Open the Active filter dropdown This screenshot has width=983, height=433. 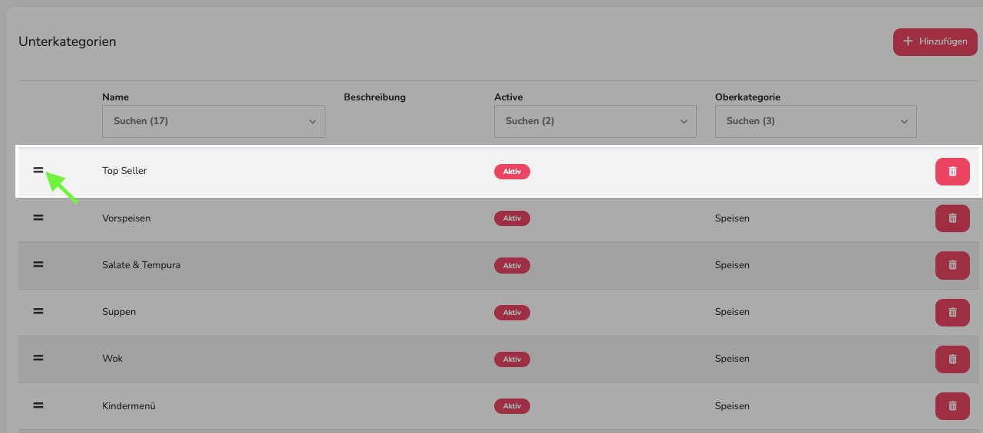pos(595,121)
